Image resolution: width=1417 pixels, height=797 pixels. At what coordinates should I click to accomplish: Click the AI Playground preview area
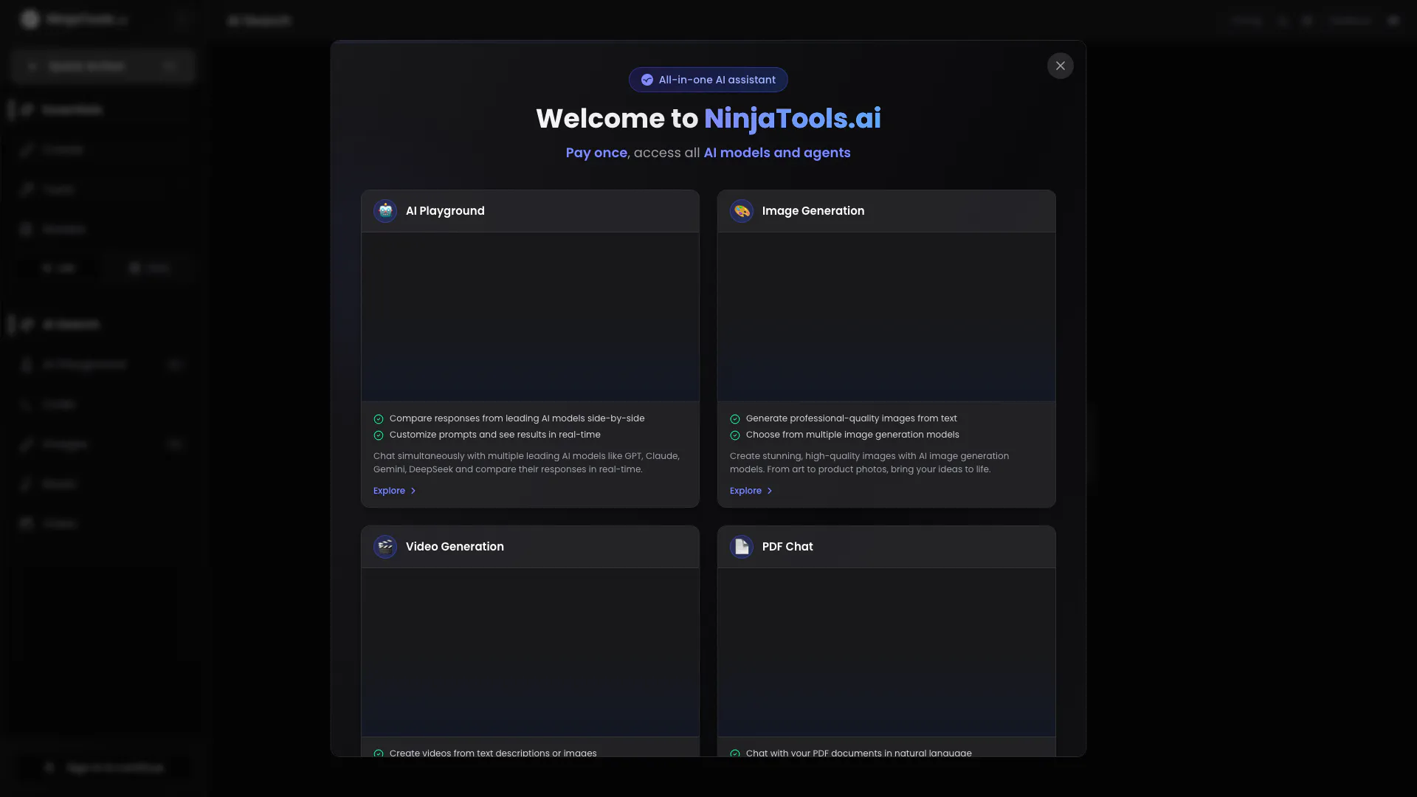click(x=530, y=317)
